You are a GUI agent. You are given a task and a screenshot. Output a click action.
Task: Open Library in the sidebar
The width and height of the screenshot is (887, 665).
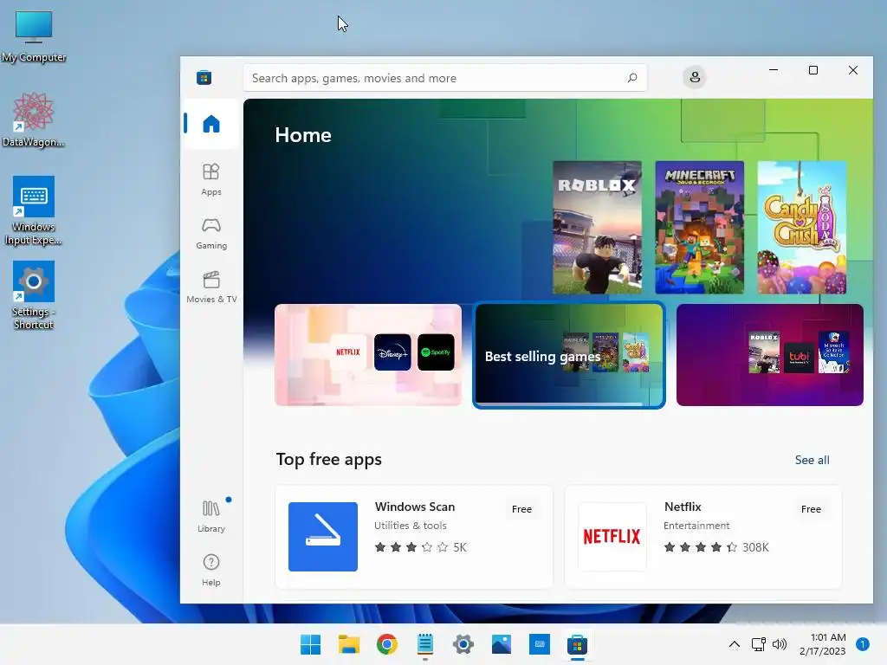pyautogui.click(x=211, y=516)
